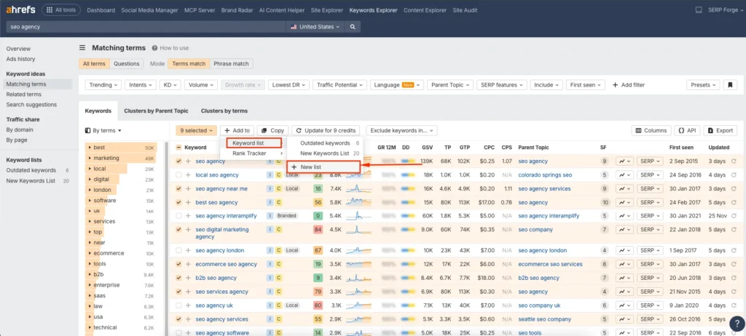Open the hamburger menu beside Matching terms
This screenshot has width=746, height=336.
(82, 47)
